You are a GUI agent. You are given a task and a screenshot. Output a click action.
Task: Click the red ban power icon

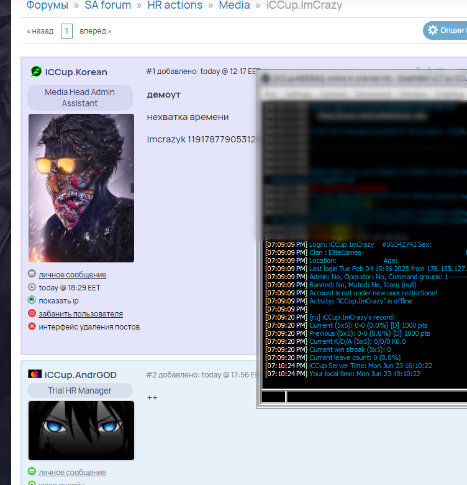click(32, 313)
